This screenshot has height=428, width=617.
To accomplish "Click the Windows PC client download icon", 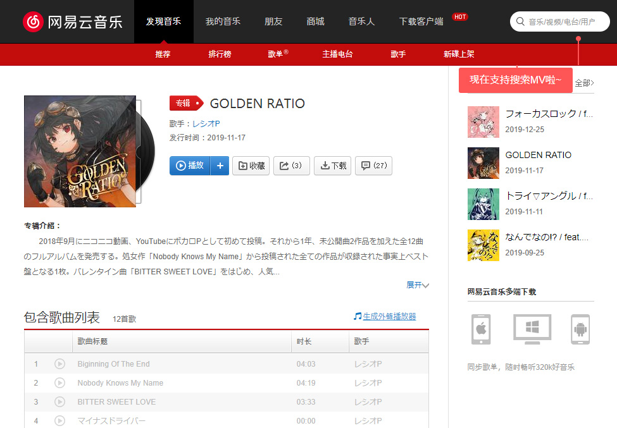I will click(x=532, y=329).
